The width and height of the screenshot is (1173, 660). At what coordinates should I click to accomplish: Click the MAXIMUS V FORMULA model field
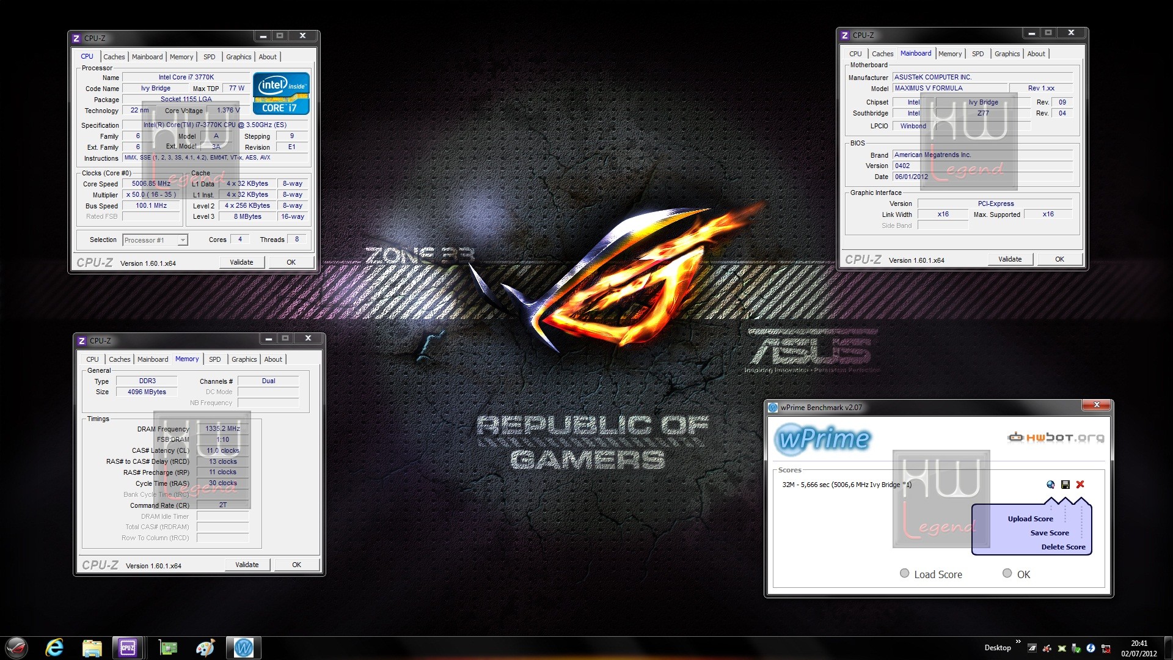tap(949, 89)
